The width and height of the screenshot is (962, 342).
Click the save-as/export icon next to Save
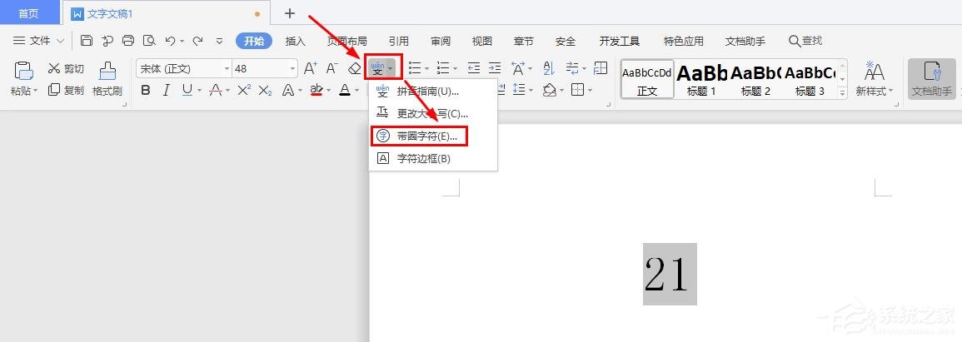pos(107,41)
